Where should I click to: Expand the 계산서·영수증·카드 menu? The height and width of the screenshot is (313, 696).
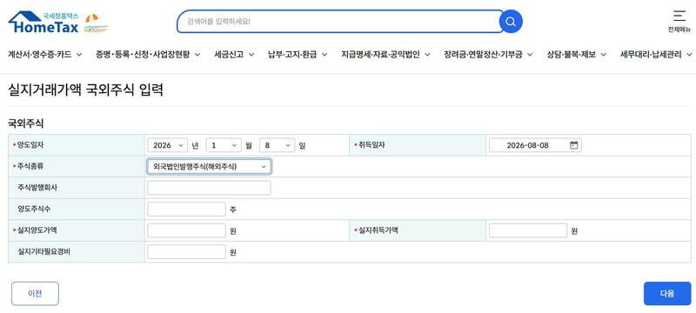pyautogui.click(x=45, y=55)
